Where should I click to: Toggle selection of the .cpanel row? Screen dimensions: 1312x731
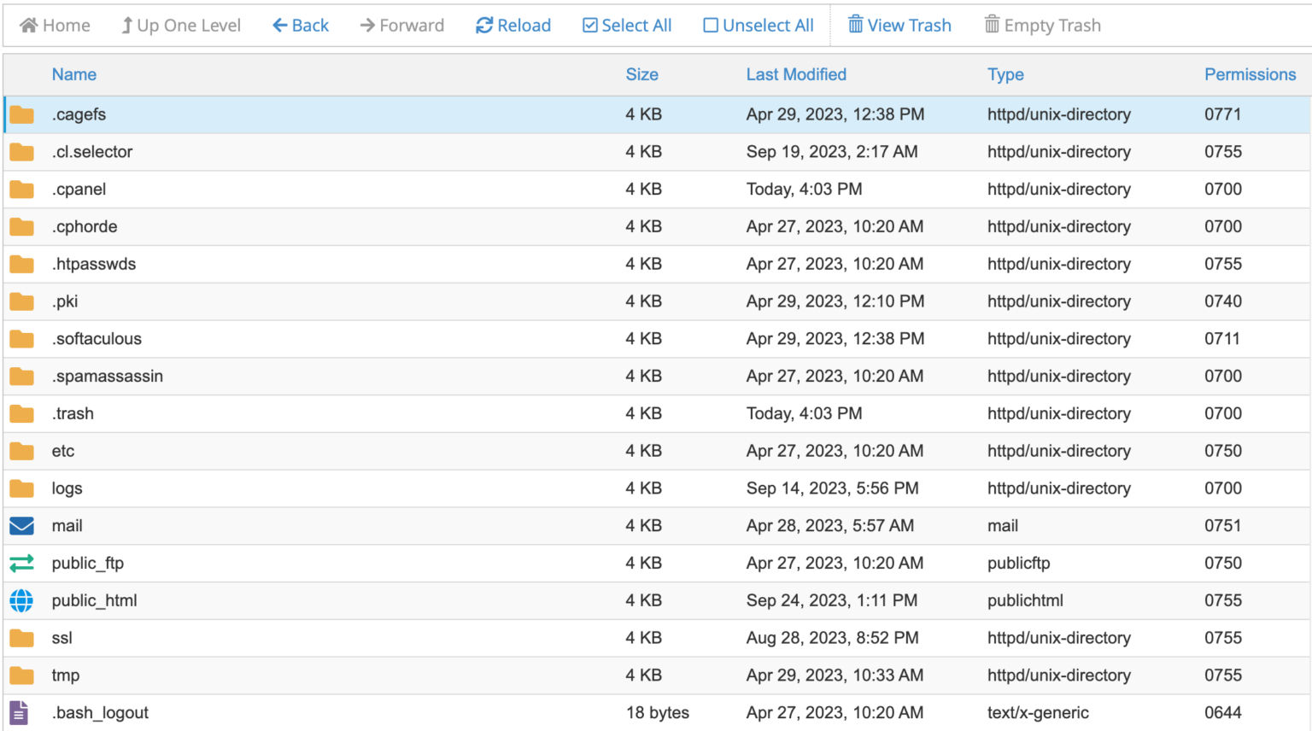[342, 189]
